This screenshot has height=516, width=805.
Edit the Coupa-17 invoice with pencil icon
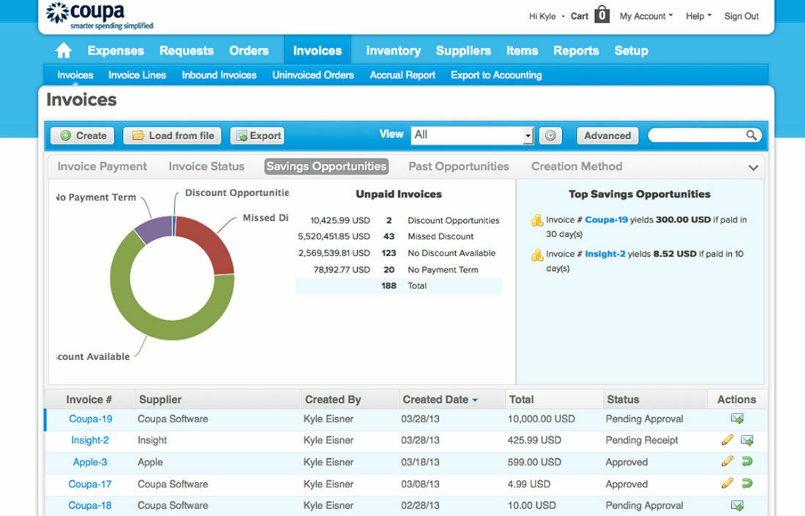(x=727, y=483)
